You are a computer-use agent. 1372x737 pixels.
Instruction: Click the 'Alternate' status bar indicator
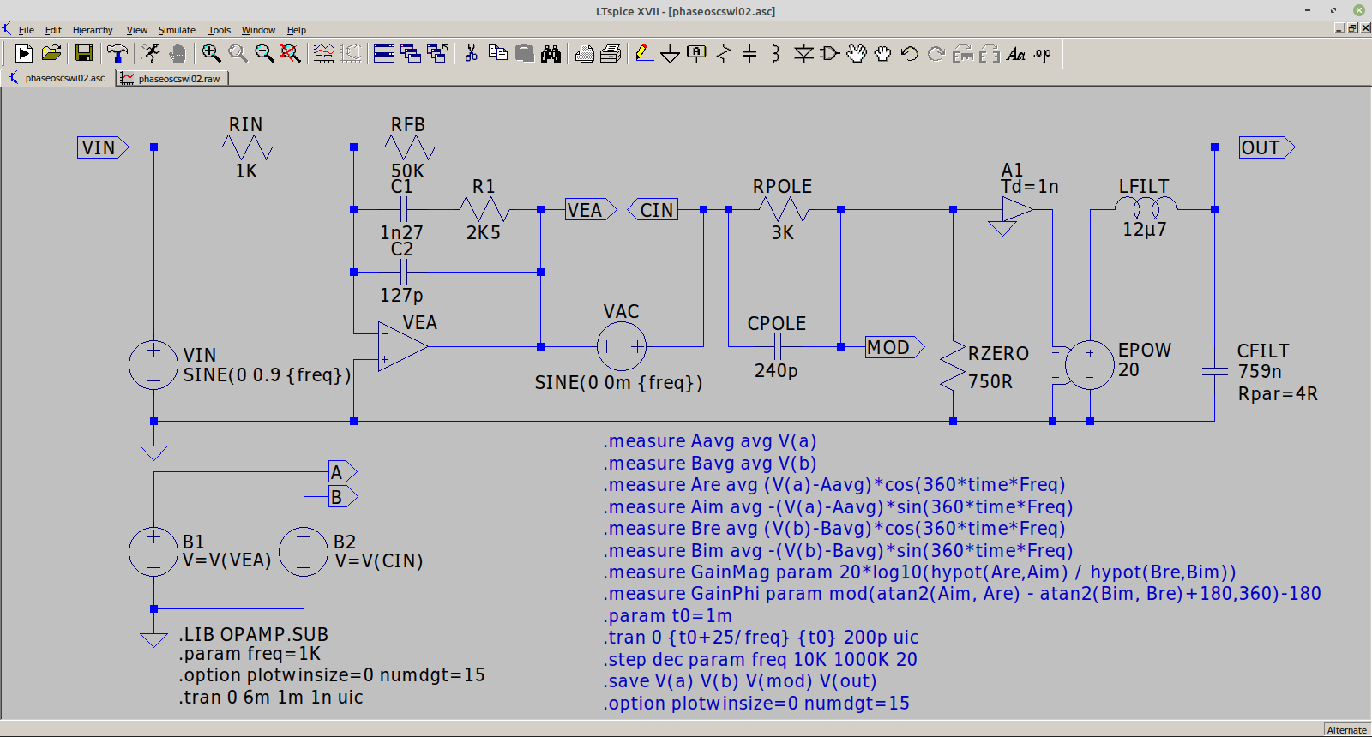tap(1346, 730)
